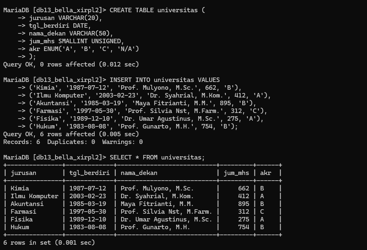Click 'Prof. Gunarto, M.H.' in the result table
This screenshot has height=250, width=367.
(155, 227)
